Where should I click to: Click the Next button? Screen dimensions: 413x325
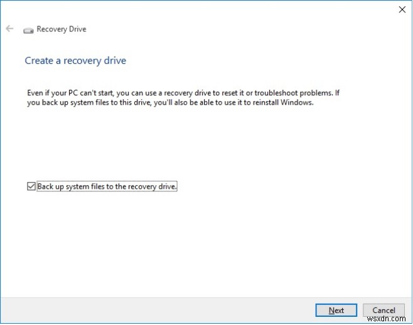[336, 310]
